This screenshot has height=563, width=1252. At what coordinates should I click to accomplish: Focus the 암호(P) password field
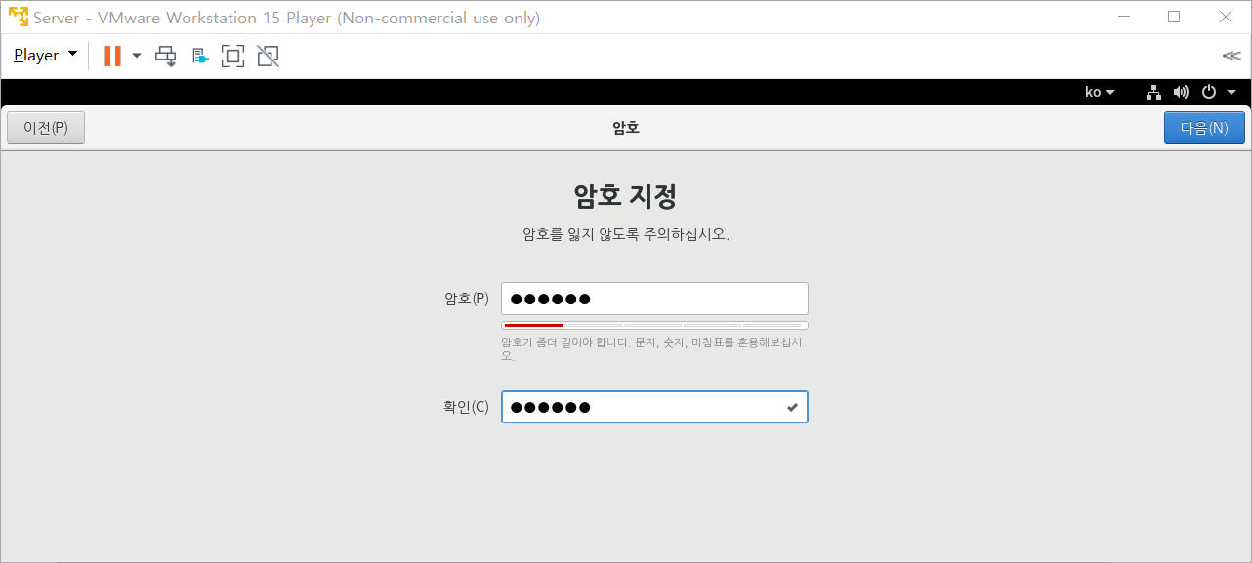(654, 299)
